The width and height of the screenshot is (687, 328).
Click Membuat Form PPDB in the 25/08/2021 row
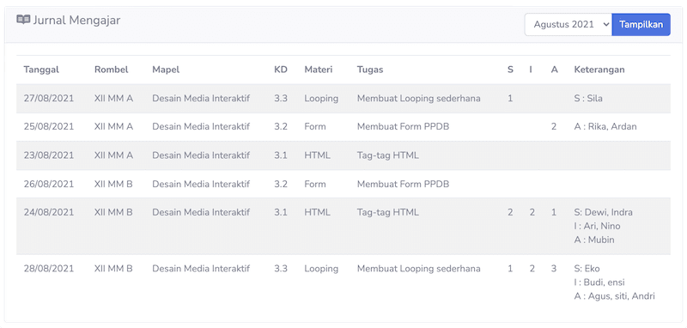[x=403, y=126]
